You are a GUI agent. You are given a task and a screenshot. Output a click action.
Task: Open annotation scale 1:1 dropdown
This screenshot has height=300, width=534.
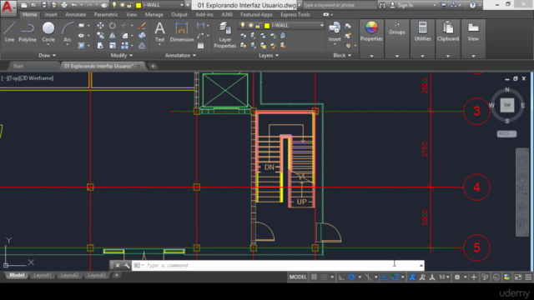coord(443,277)
